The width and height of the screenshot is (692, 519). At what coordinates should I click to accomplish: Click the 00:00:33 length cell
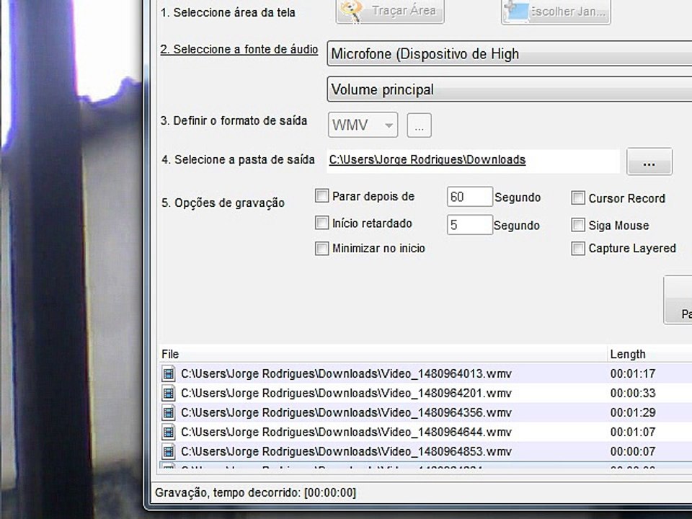click(x=633, y=394)
